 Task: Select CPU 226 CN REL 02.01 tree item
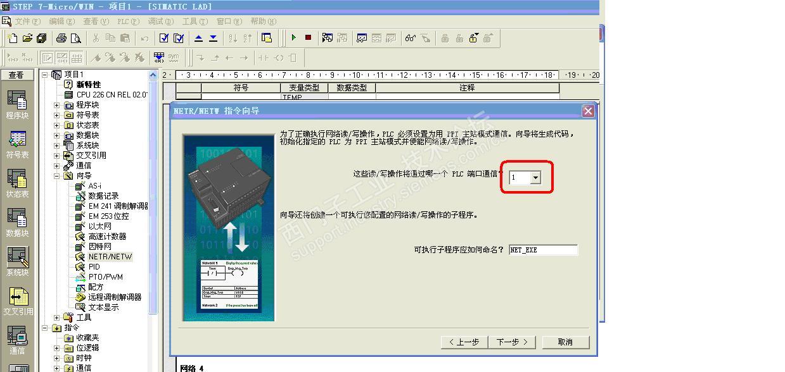pos(112,95)
